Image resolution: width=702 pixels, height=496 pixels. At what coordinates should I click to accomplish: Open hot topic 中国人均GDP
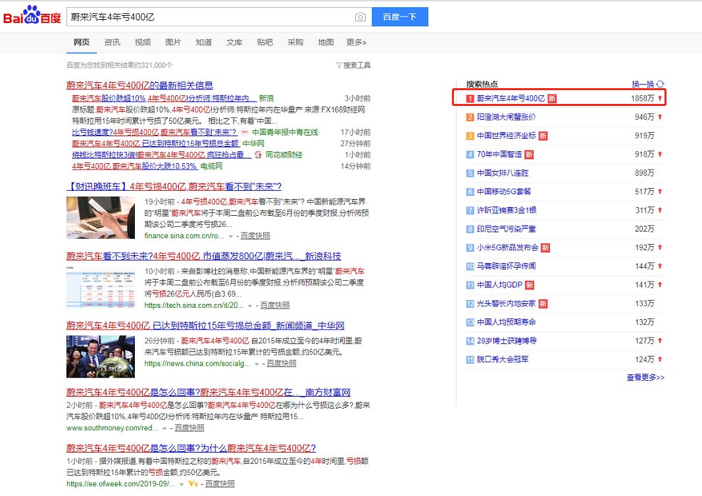point(499,285)
